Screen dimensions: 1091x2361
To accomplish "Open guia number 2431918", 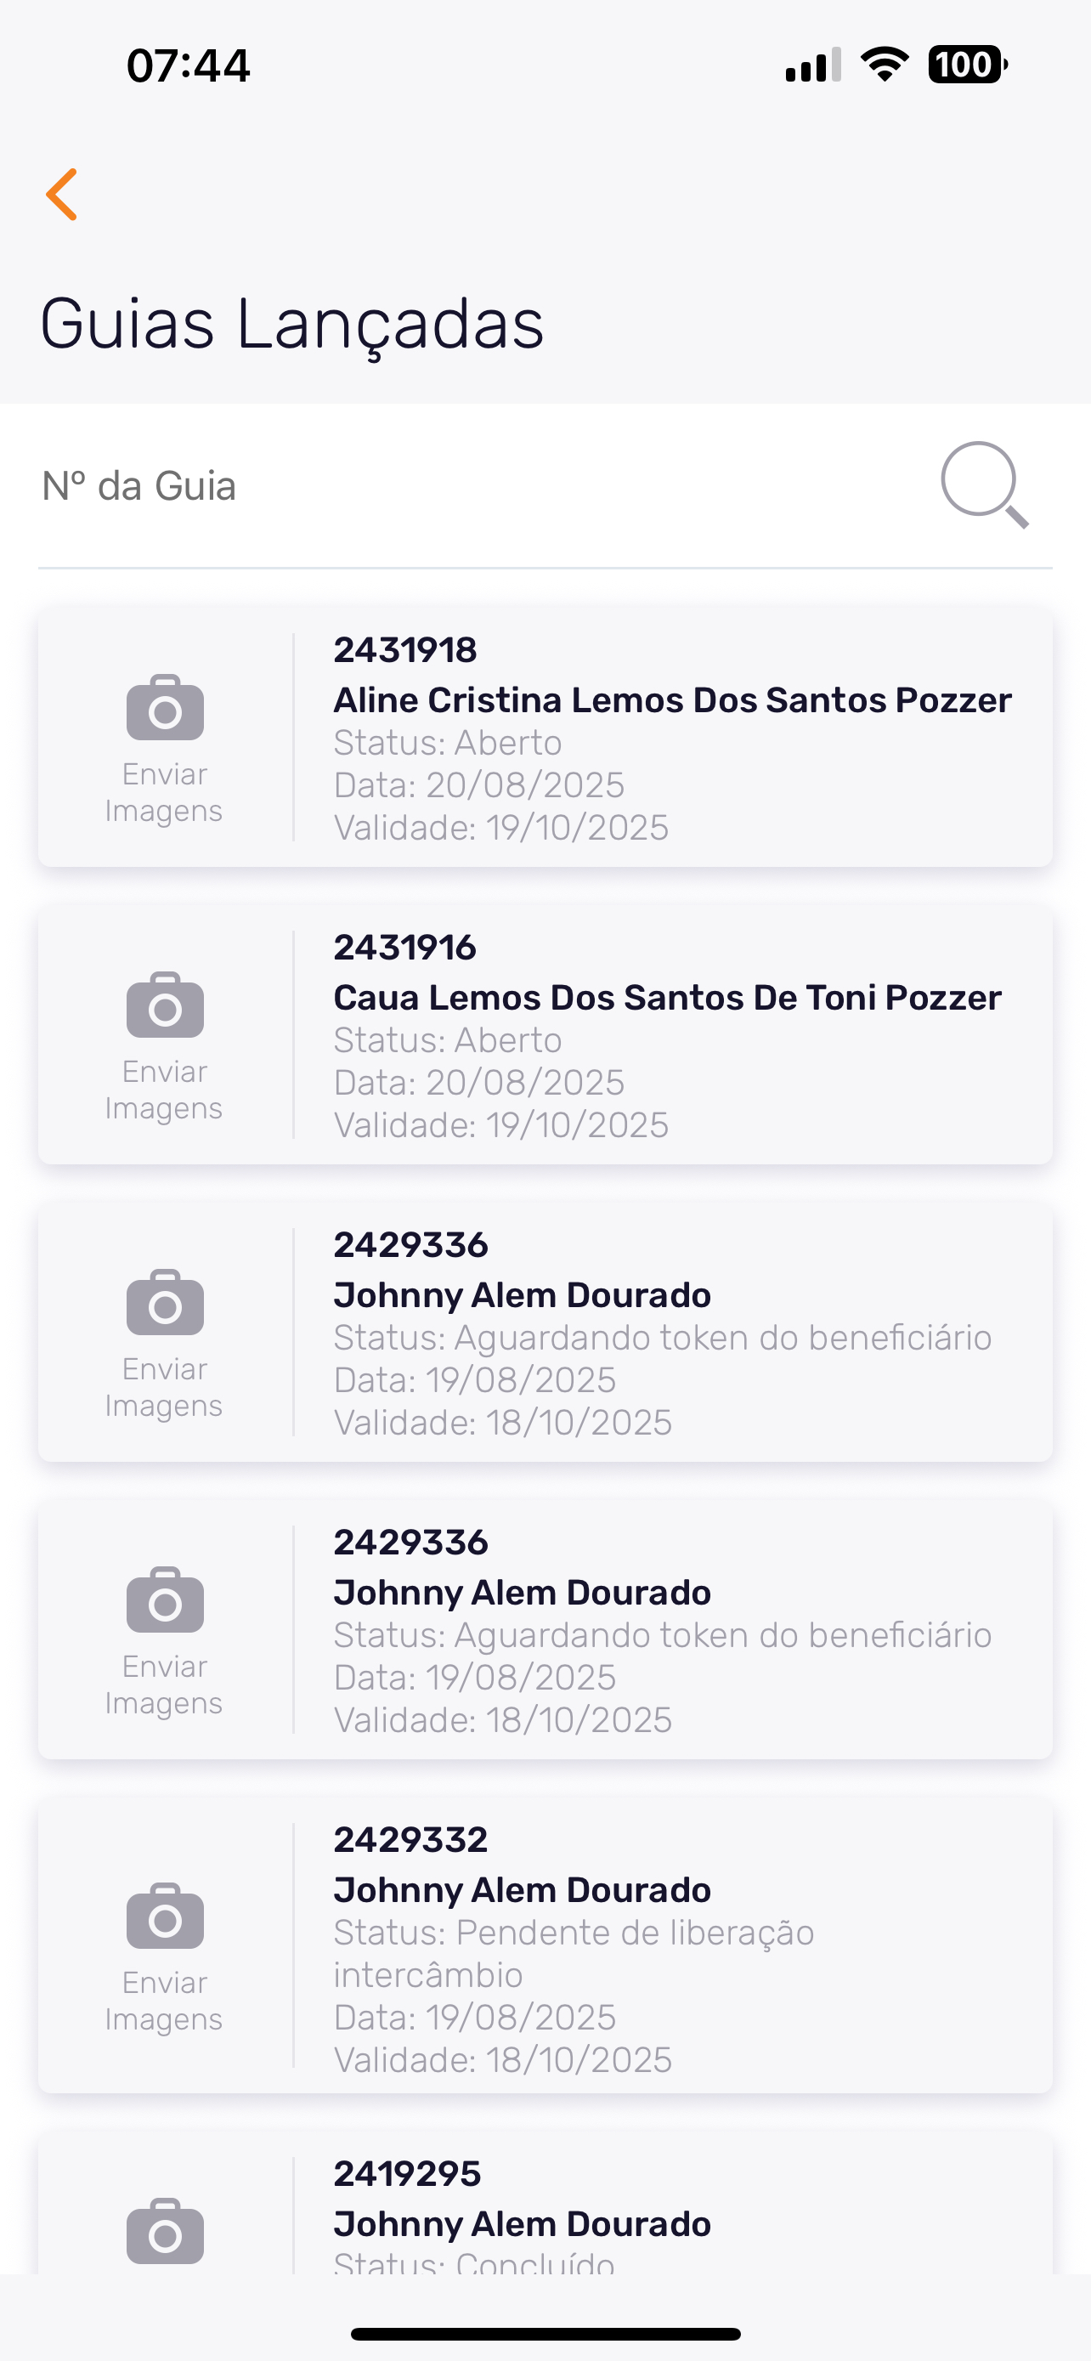I will tap(405, 650).
